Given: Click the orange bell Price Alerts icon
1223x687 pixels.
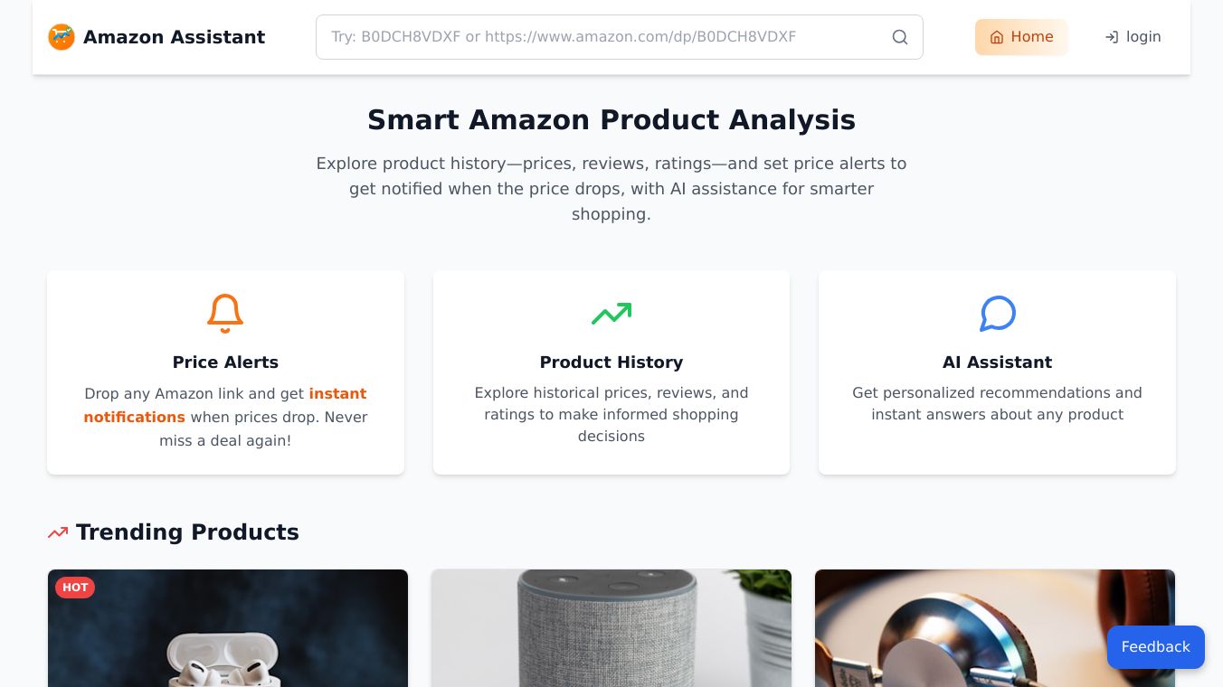Looking at the screenshot, I should point(225,314).
